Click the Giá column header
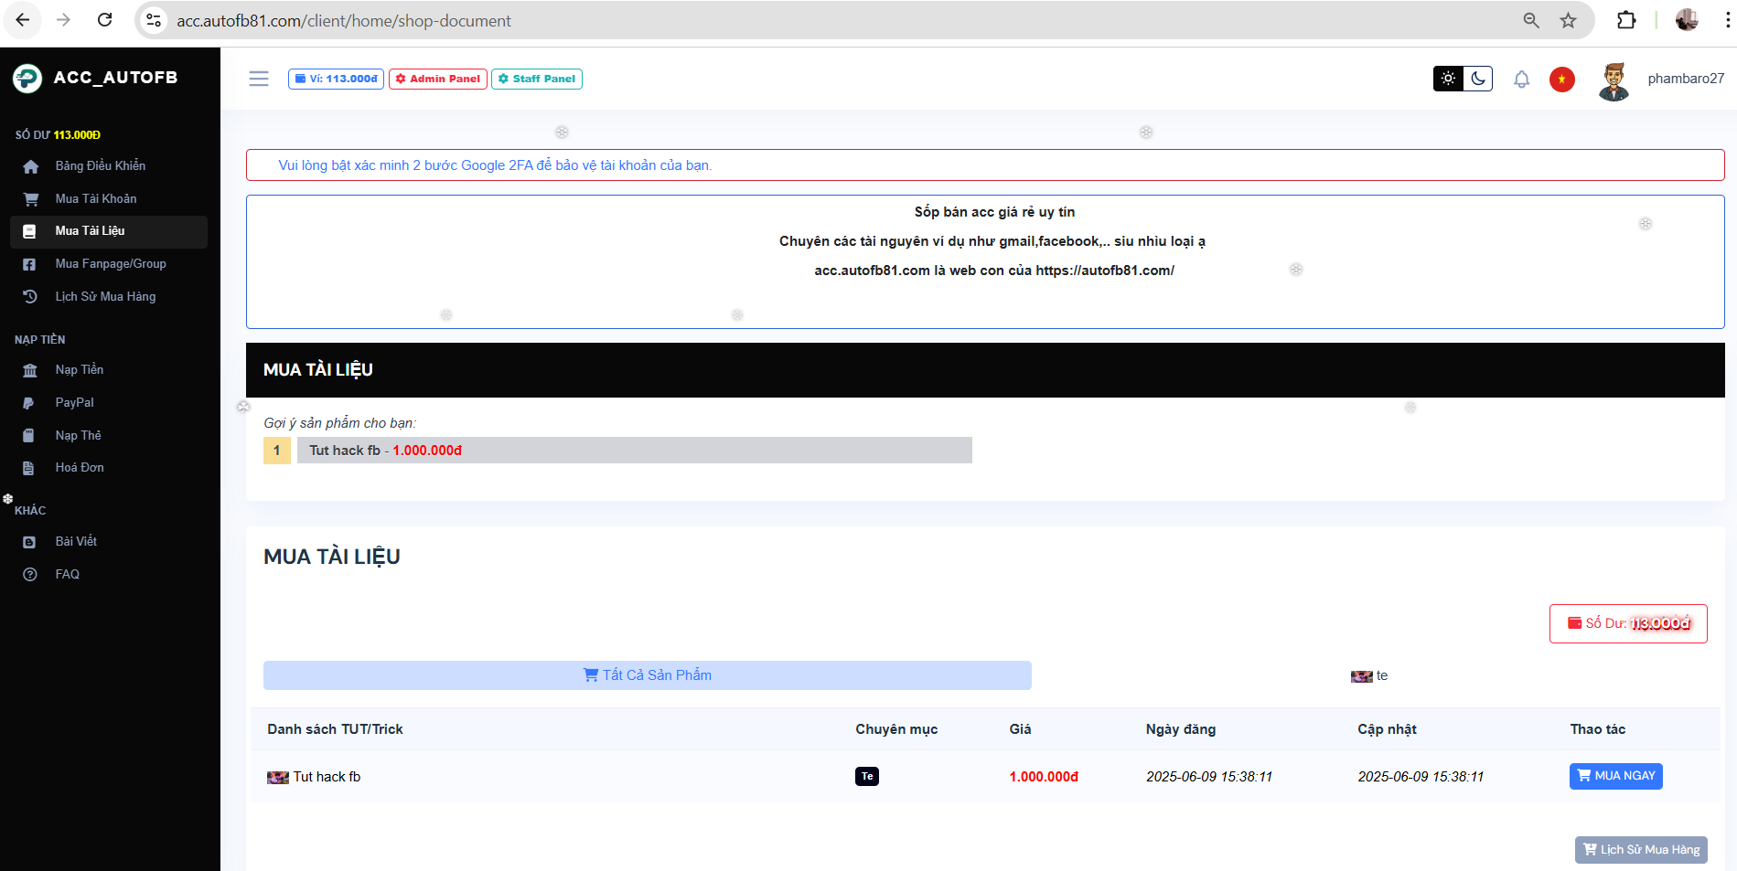Screen dimensions: 1737x871 [x=1020, y=729]
